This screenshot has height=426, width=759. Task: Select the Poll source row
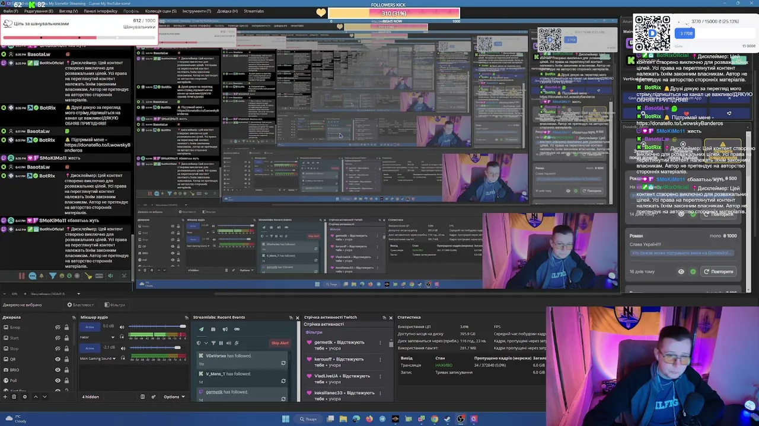(37, 380)
